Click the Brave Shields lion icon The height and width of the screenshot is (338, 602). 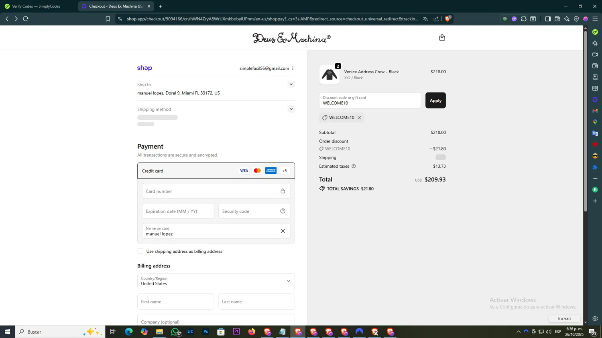click(448, 19)
